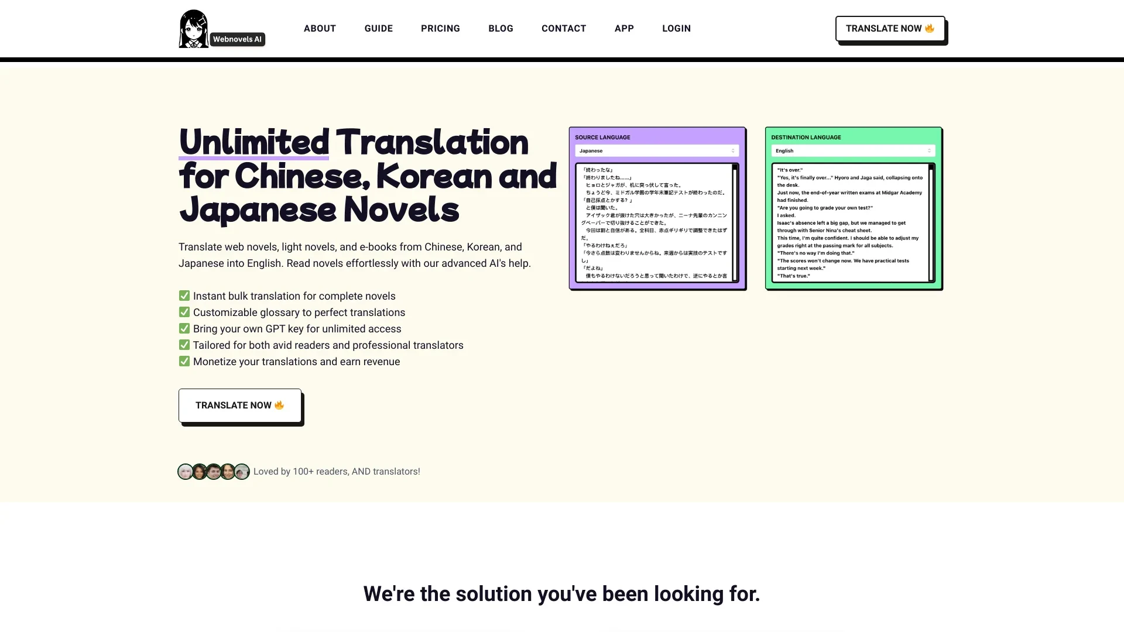Click the BLOG navigation menu item
This screenshot has height=632, width=1124.
501,29
